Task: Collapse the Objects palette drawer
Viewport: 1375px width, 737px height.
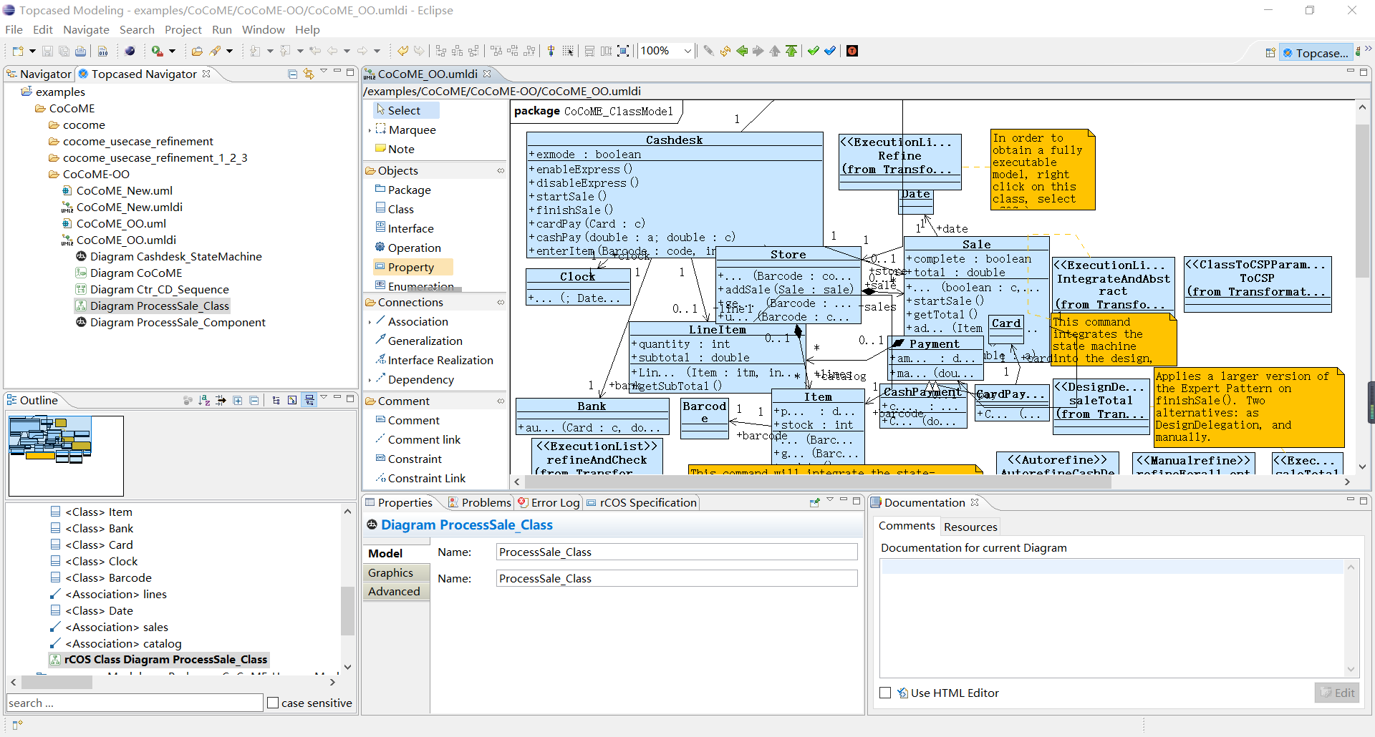Action: [501, 170]
